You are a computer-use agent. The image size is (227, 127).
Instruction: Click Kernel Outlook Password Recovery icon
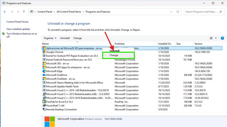click(x=44, y=60)
